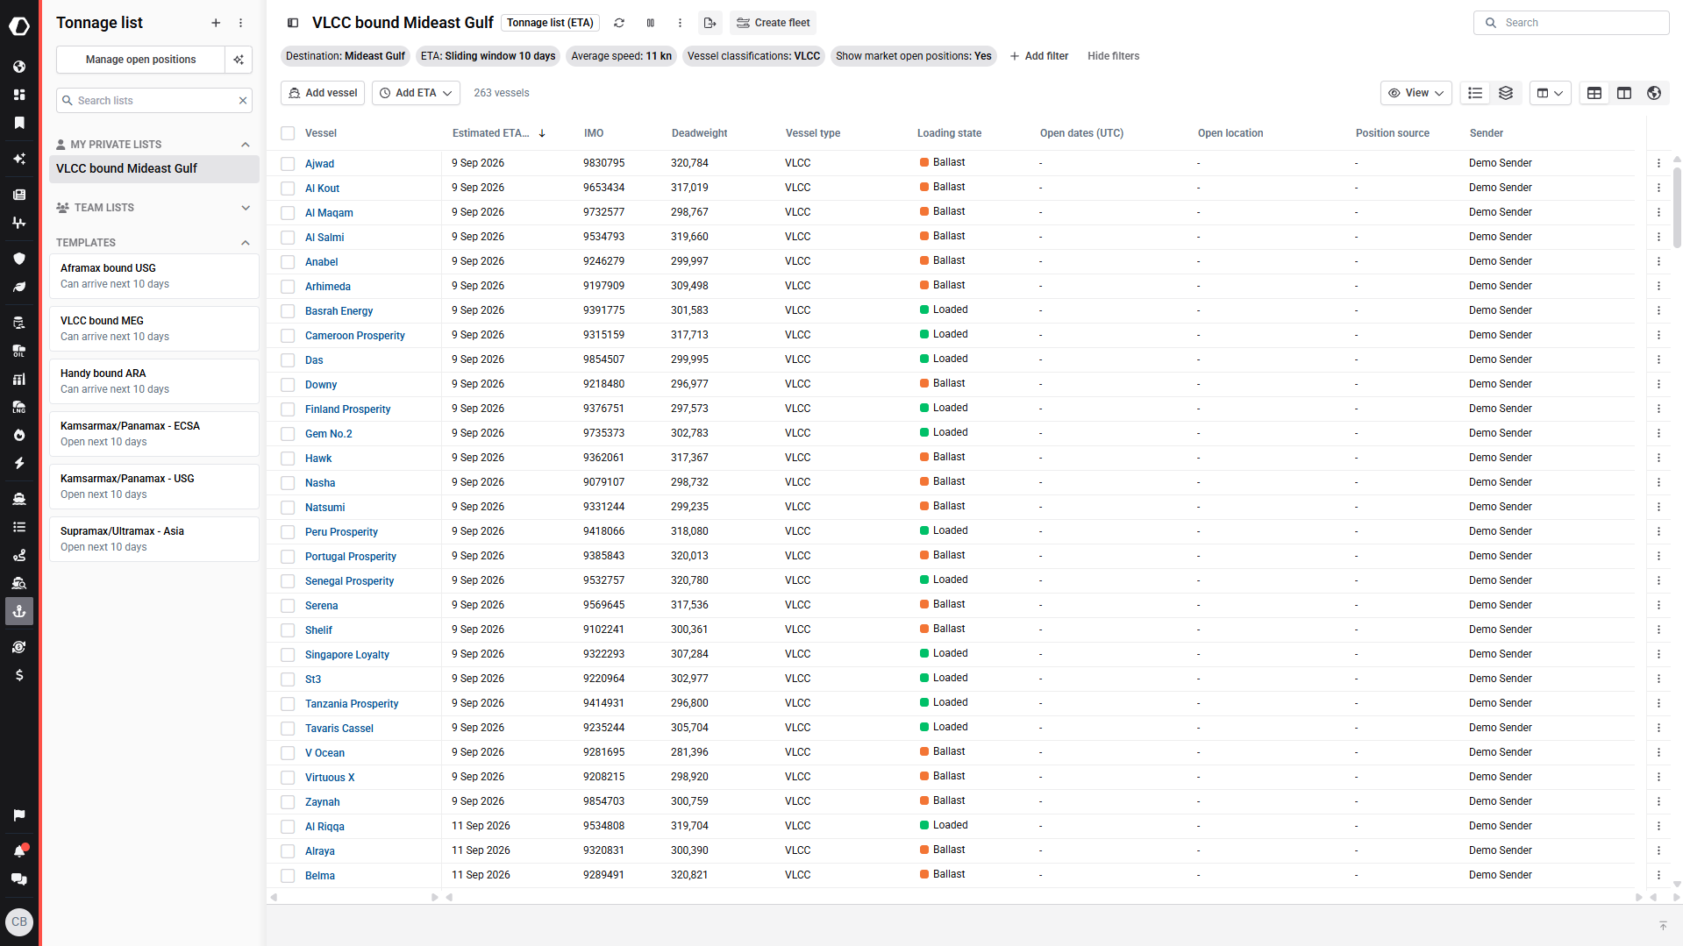The width and height of the screenshot is (1683, 946).
Task: Select the checkbox for Ajwad
Action: tap(288, 164)
